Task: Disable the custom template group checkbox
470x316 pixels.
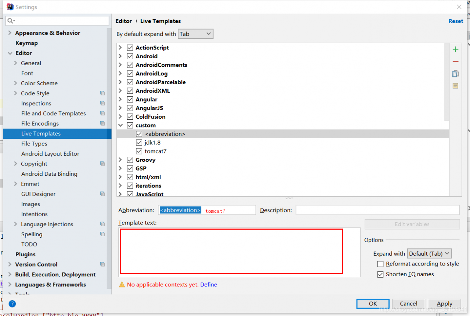Action: [x=130, y=125]
